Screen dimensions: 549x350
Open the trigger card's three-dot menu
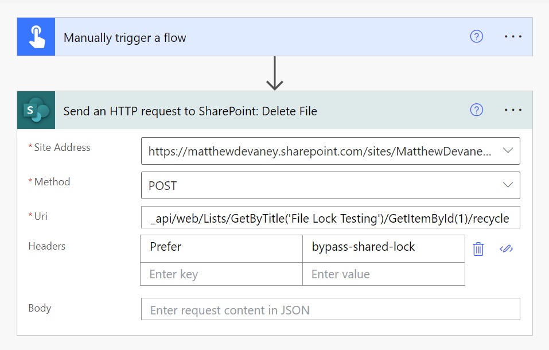513,37
